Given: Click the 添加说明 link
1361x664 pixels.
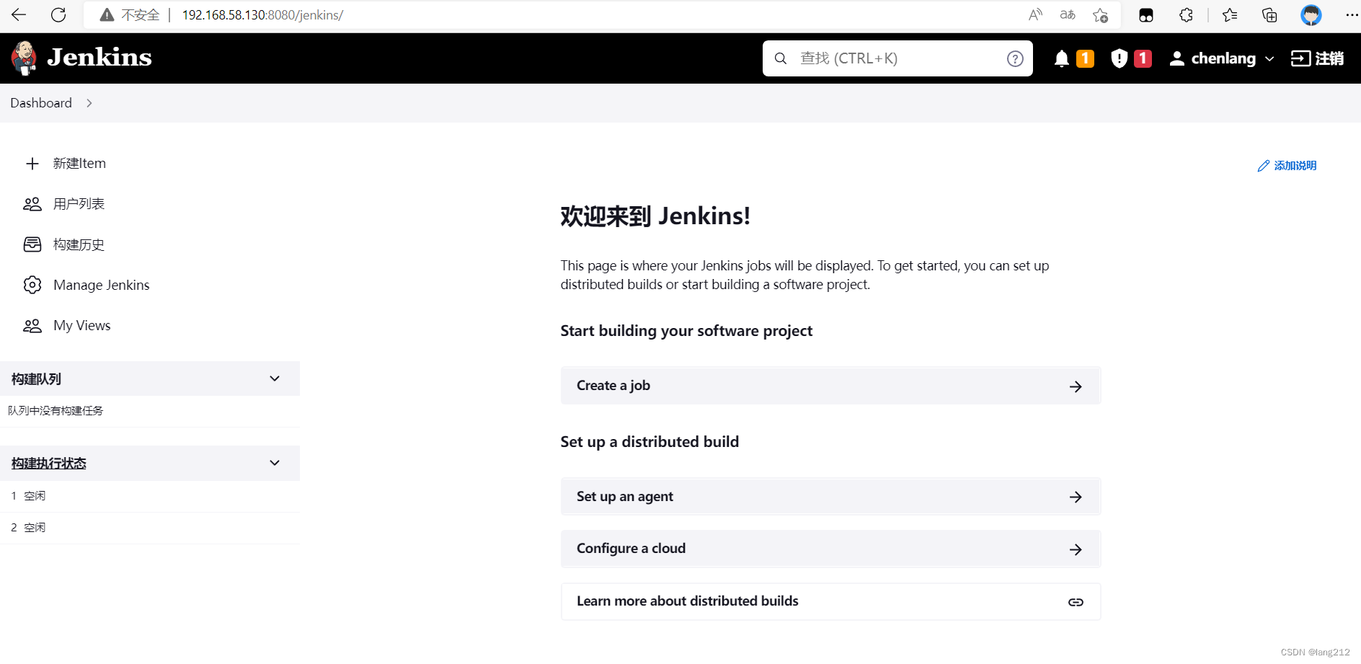Looking at the screenshot, I should [x=1287, y=166].
